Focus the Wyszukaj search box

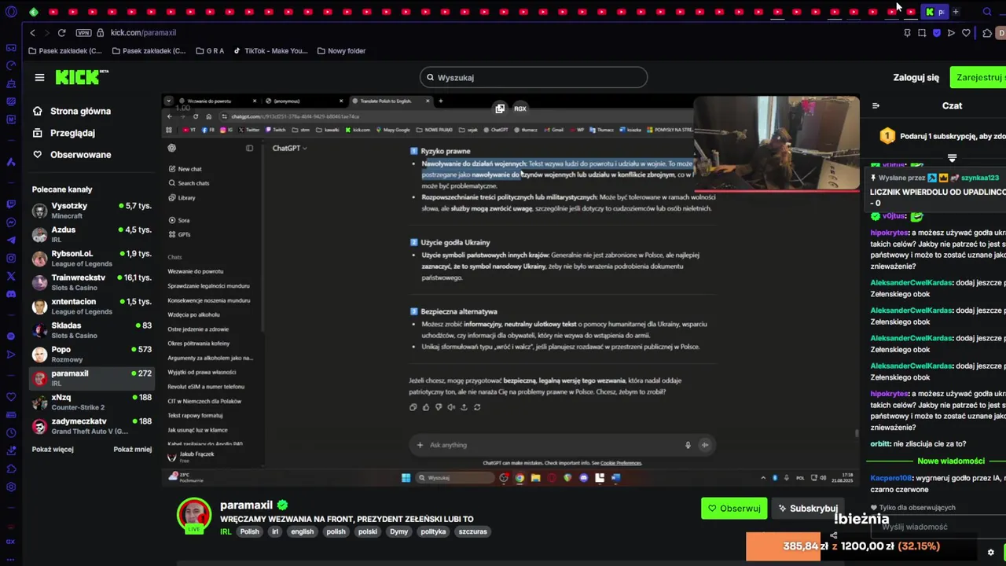(x=534, y=77)
